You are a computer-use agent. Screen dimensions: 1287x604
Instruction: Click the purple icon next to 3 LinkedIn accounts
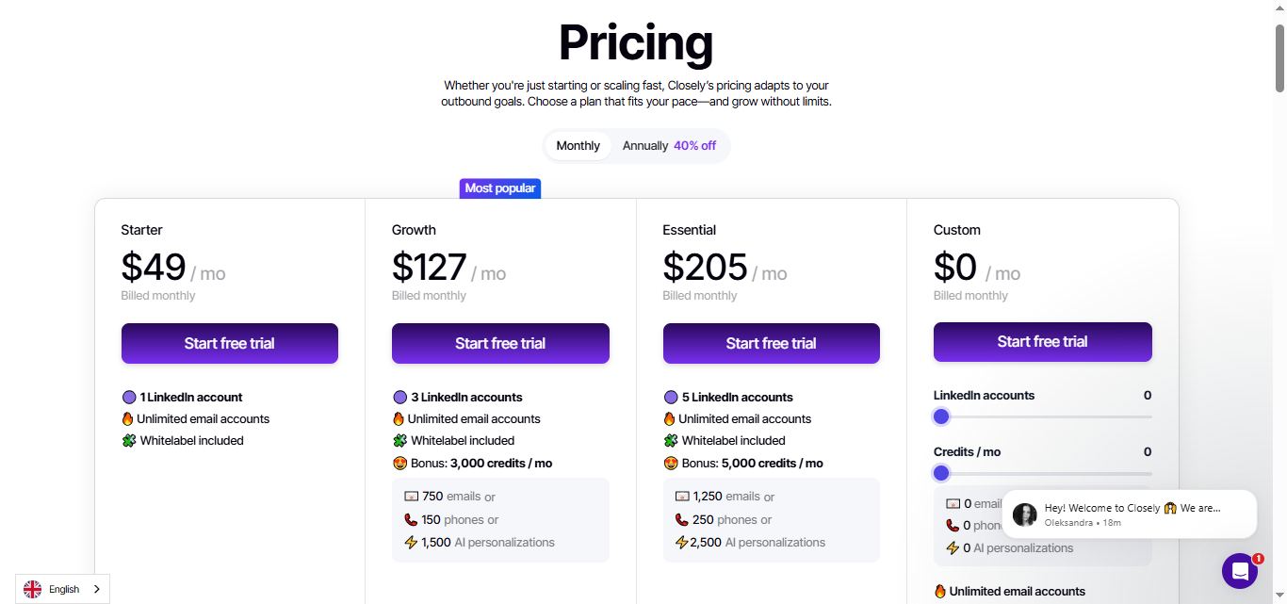click(399, 397)
